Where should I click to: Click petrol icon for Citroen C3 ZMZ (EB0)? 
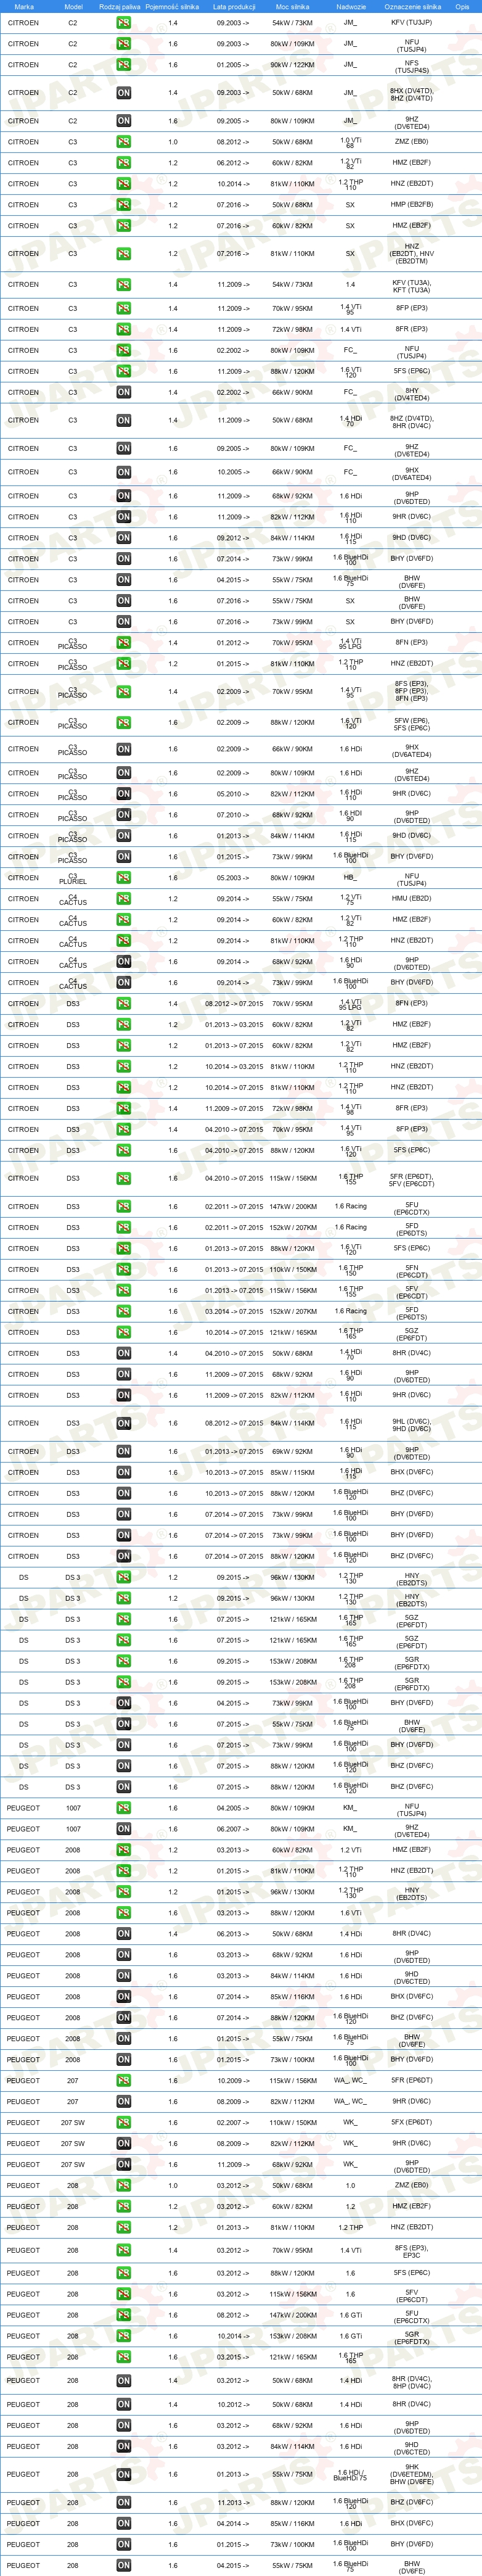[x=123, y=142]
